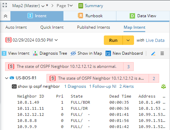Click the Intent tab I icon

pyautogui.click(x=30, y=16)
